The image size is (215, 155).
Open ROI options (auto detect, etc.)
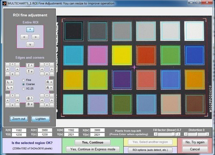150,150
